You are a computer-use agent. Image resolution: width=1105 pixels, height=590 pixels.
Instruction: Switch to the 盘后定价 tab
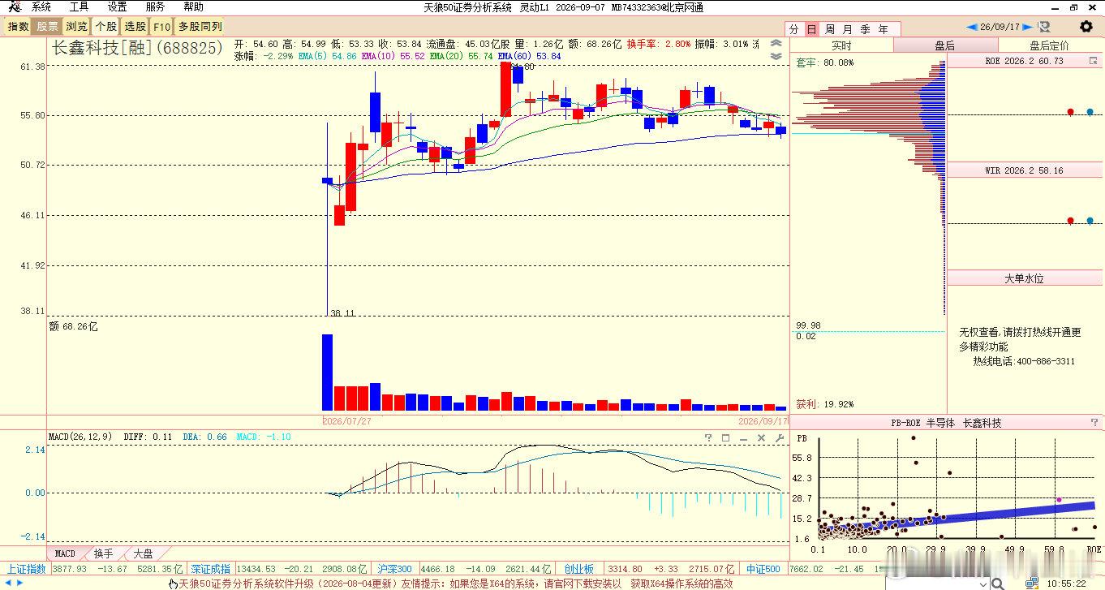tap(1050, 45)
